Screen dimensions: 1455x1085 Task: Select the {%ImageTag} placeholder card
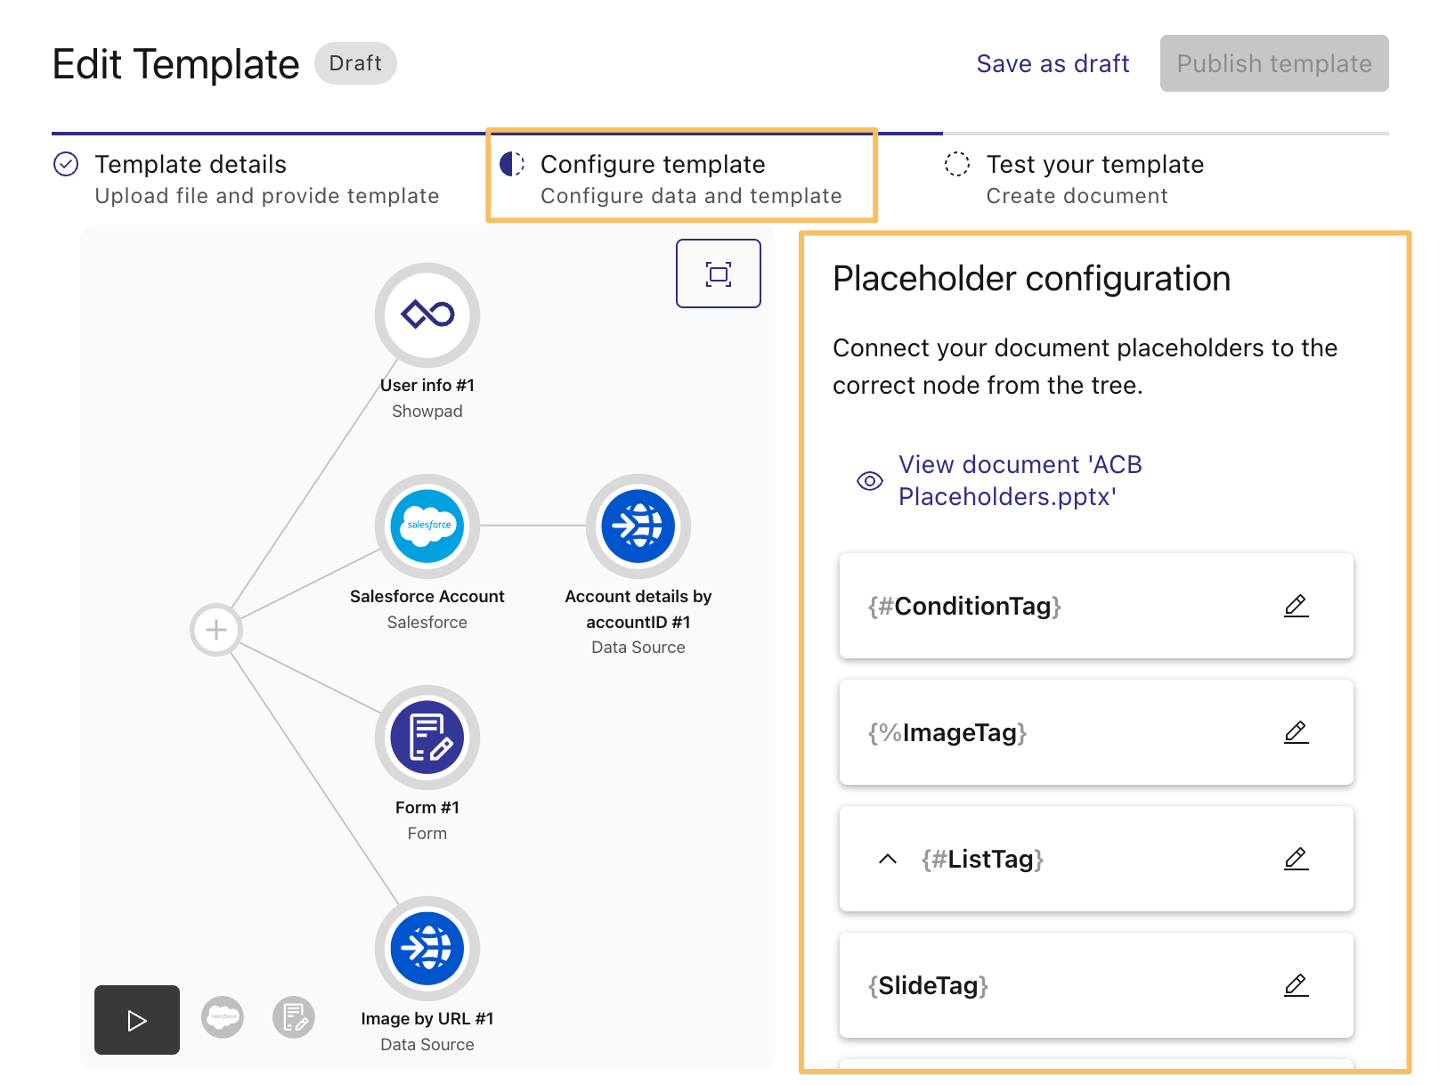coord(1096,732)
